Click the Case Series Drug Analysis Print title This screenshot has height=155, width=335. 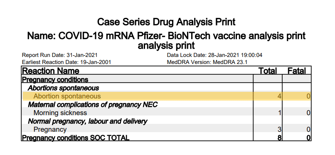coord(166,22)
